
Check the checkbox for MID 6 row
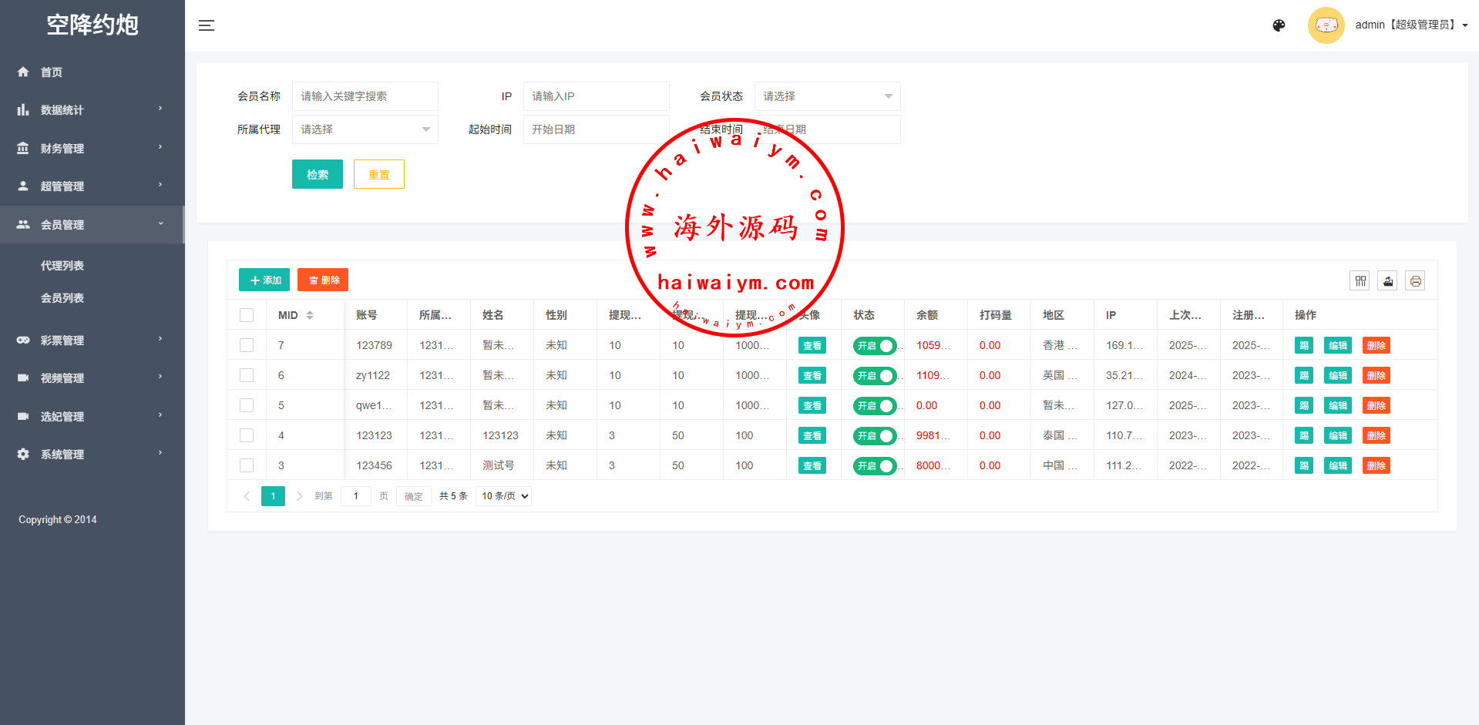click(247, 375)
